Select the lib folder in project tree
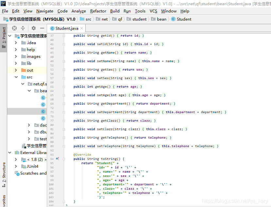 [x=26, y=63]
